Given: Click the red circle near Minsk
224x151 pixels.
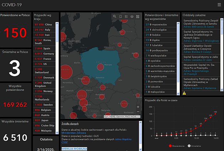Looking at the screenshot, I should point(136,55).
